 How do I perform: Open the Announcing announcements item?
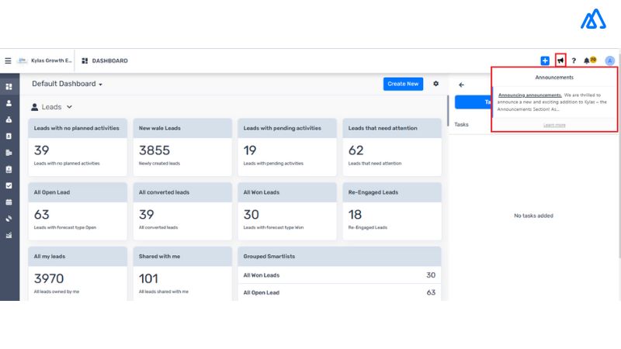[x=529, y=95]
